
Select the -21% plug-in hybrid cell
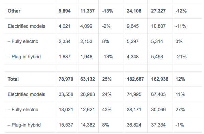(x=181, y=57)
